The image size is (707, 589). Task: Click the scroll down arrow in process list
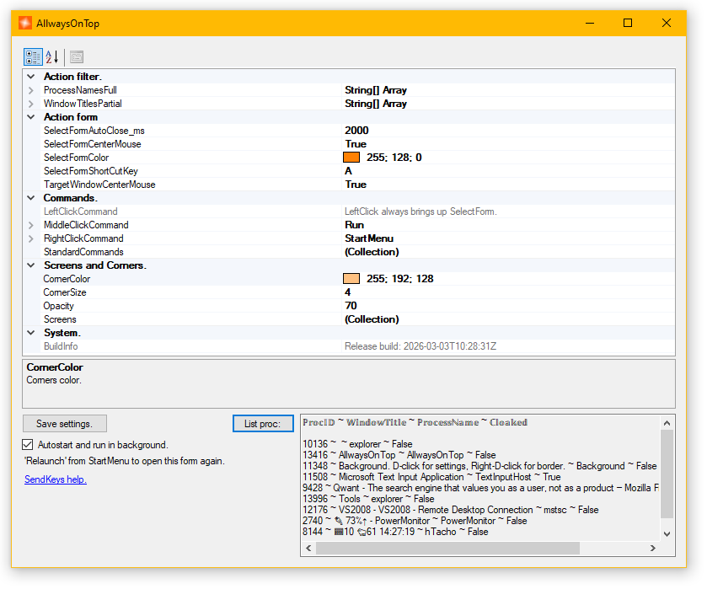point(668,535)
